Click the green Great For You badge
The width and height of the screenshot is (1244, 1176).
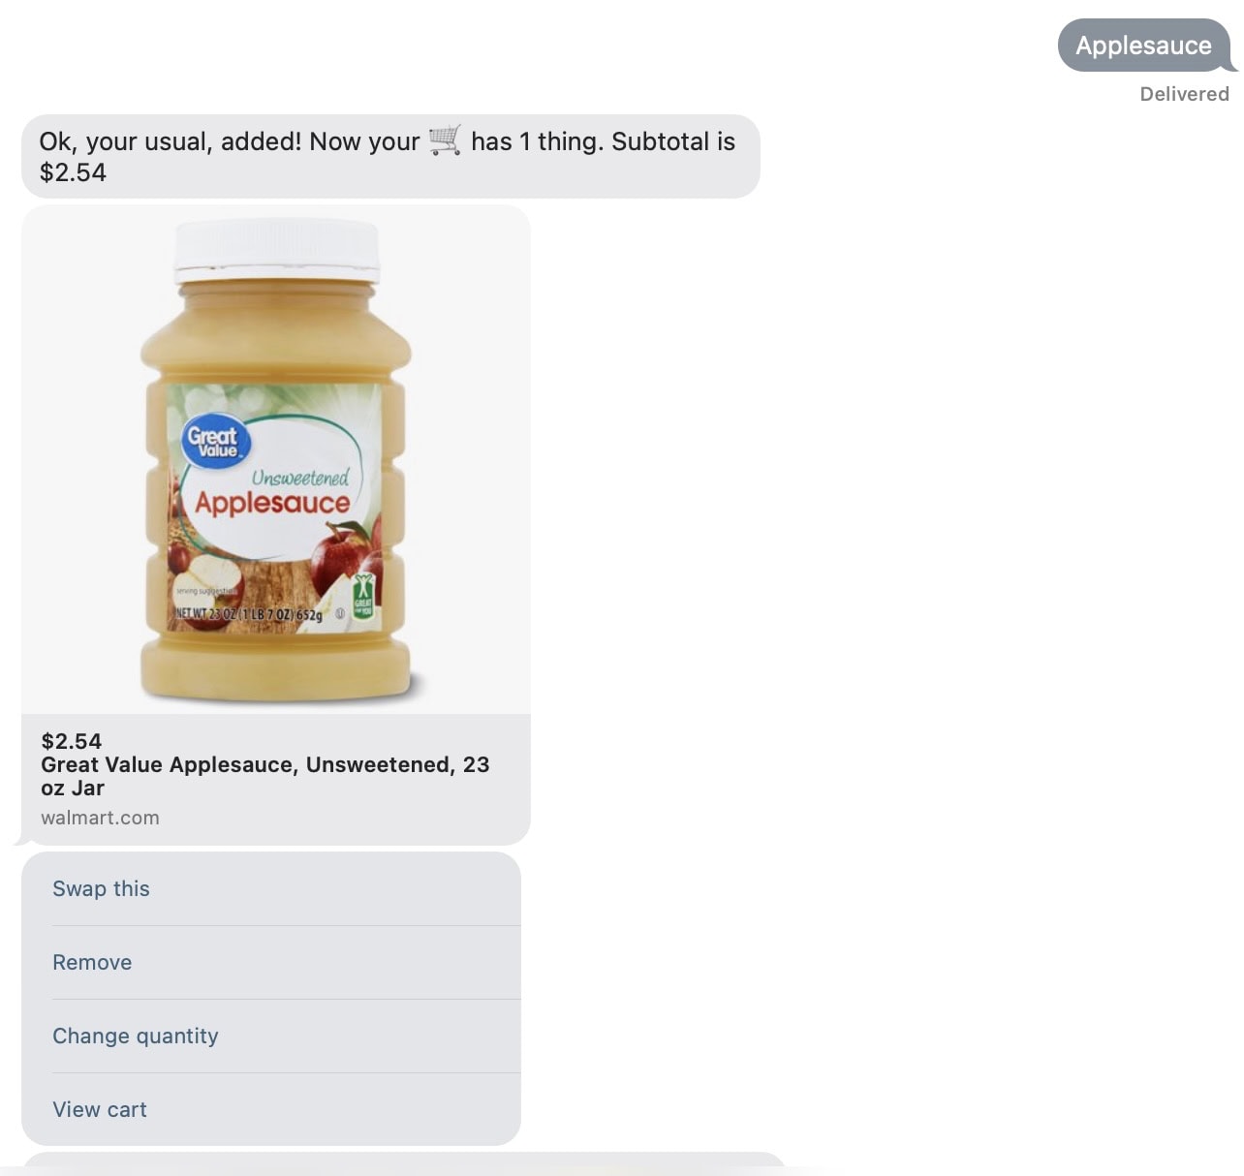[x=362, y=599]
